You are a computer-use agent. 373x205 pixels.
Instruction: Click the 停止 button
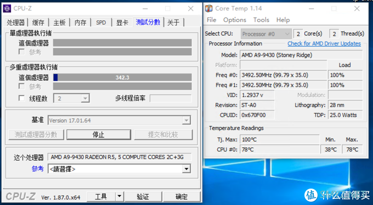[x=99, y=135]
